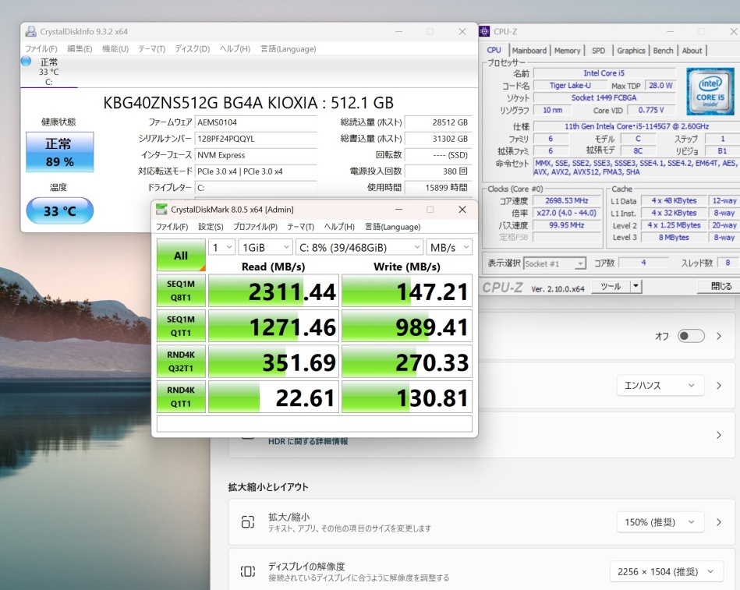The image size is (740, 590).
Task: Toggle the オフ switch in display settings
Action: coord(691,336)
